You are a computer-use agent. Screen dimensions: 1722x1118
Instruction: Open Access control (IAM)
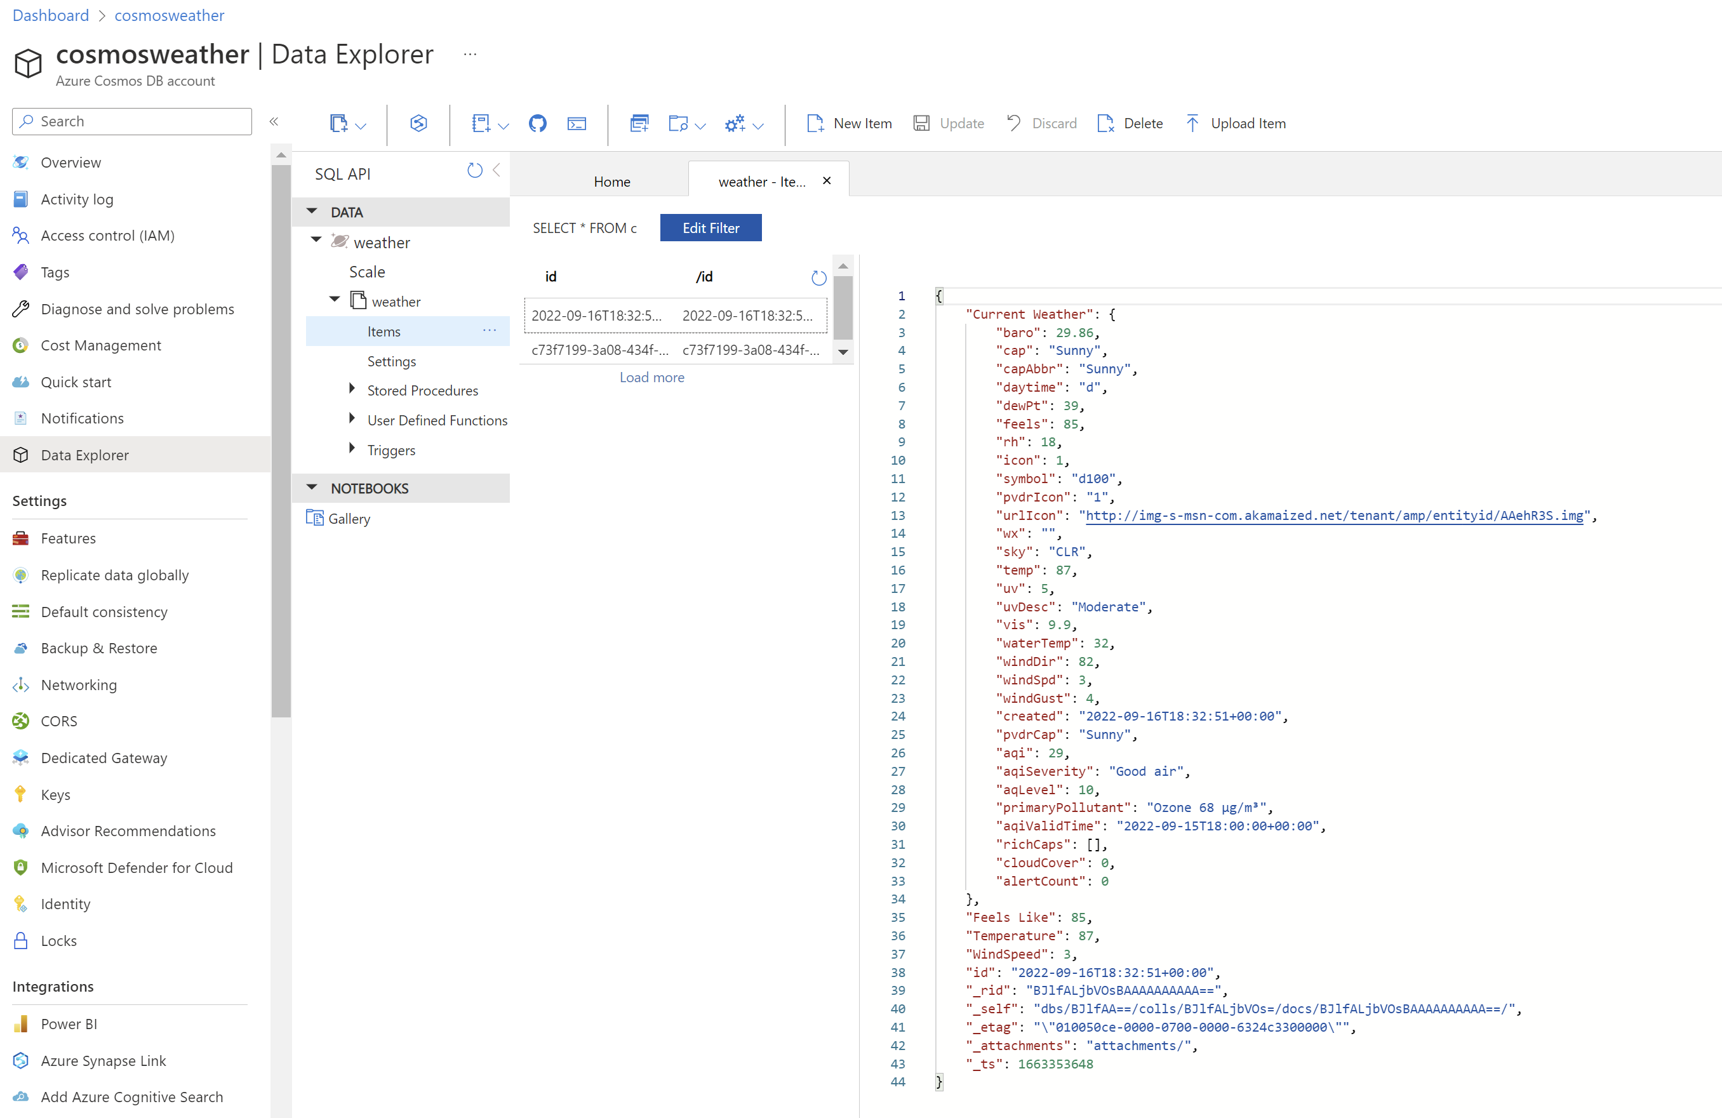(x=107, y=236)
